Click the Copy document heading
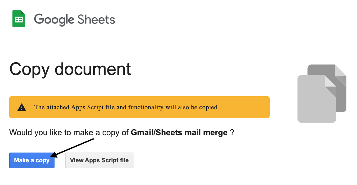 point(70,69)
